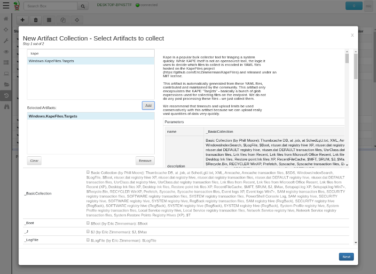Enable the $LogFile collection checkbox
376x274 pixels.
tap(87, 241)
